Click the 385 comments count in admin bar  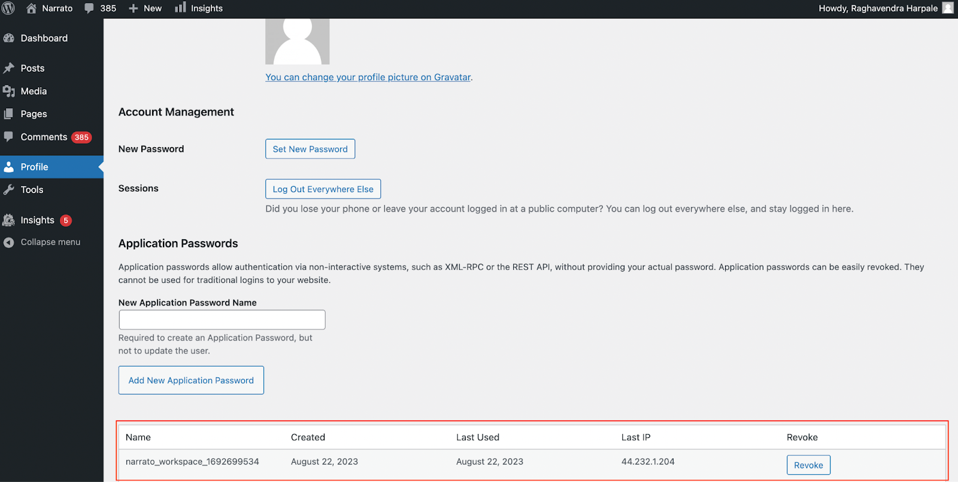click(108, 8)
